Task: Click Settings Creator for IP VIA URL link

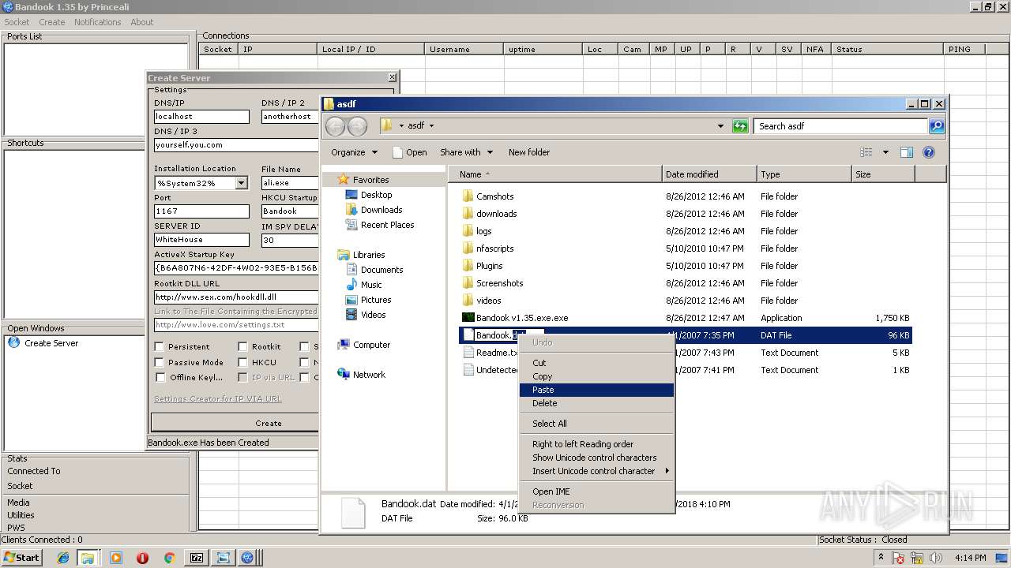Action: [x=218, y=399]
